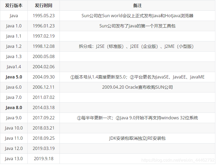The height and width of the screenshot is (165, 217).
Task: Select the Java 1.0 version cell
Action: click(14, 26)
